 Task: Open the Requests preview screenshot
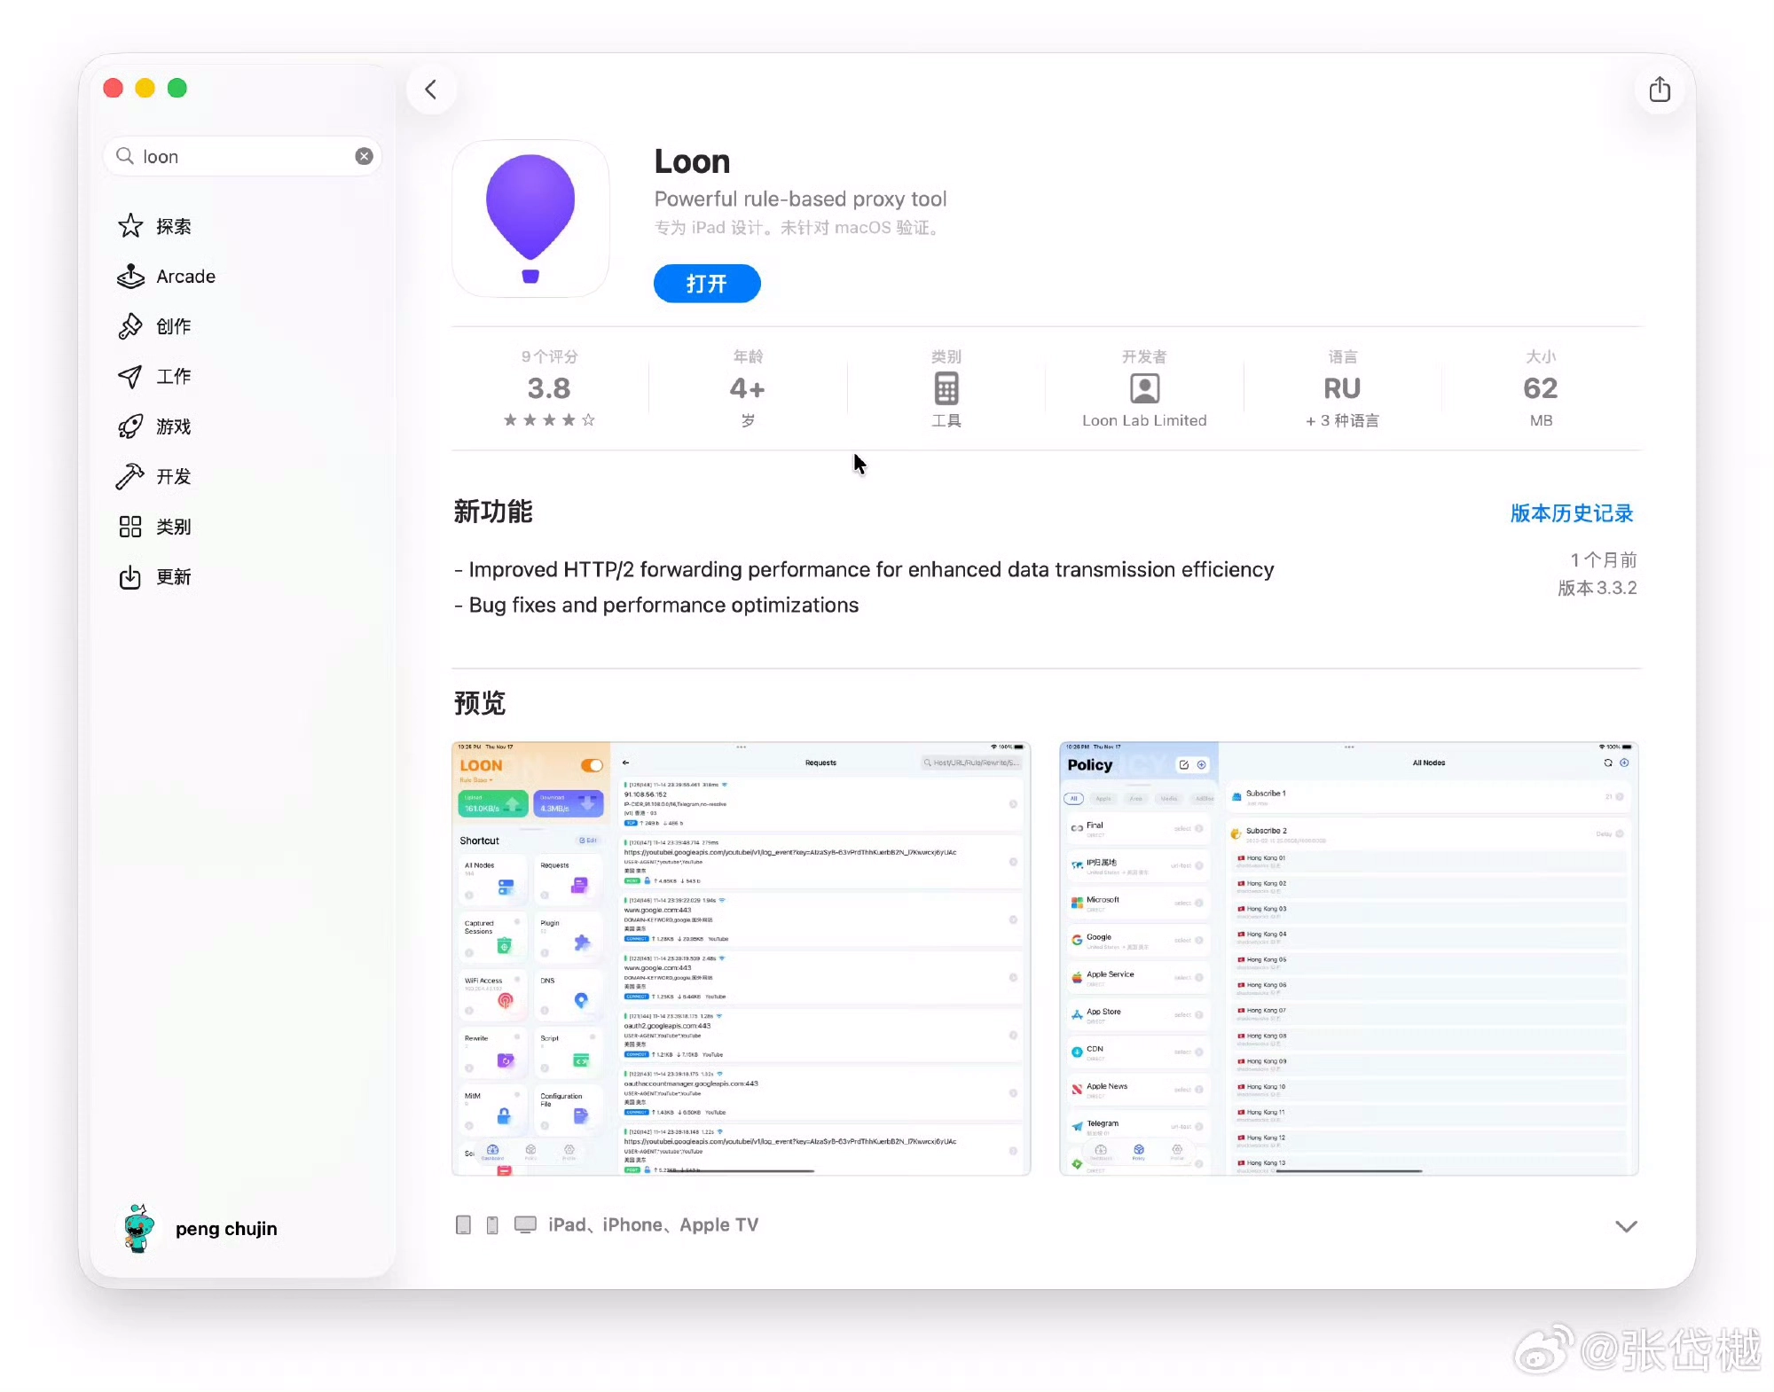click(742, 958)
